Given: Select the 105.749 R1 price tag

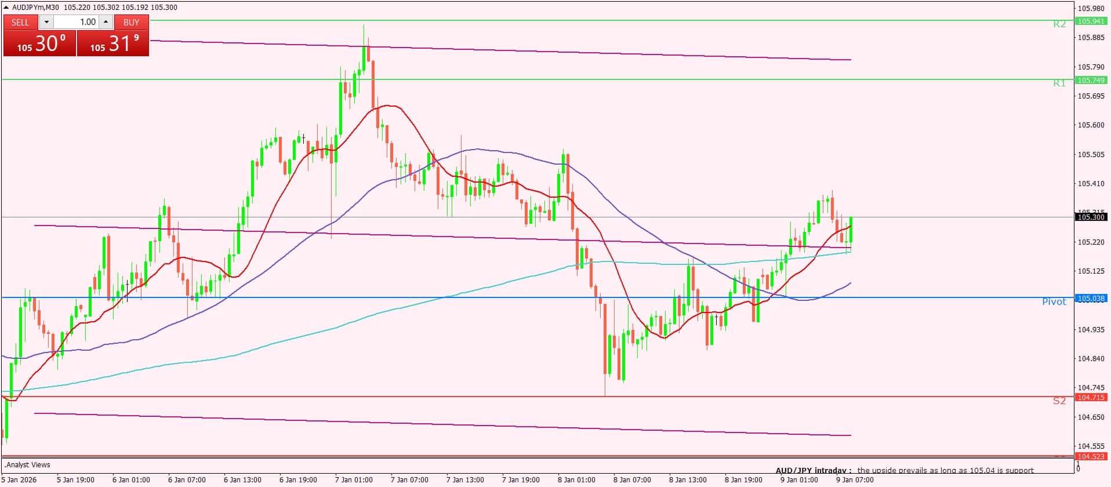Looking at the screenshot, I should pos(1090,80).
